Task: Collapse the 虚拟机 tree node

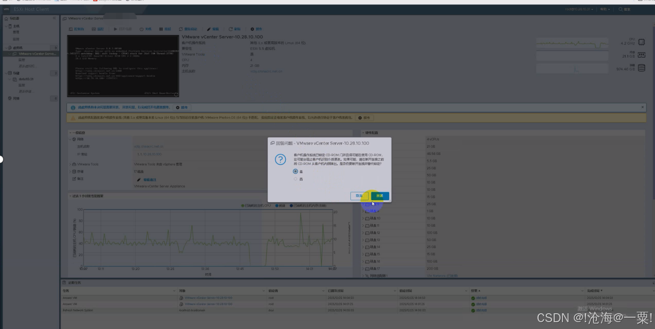Action: [x=5, y=48]
